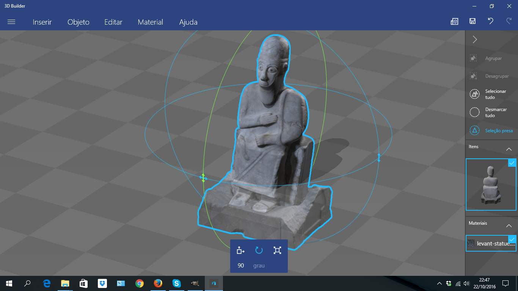
Task: Uncheck the levant-statue material checkbox
Action: click(x=512, y=239)
